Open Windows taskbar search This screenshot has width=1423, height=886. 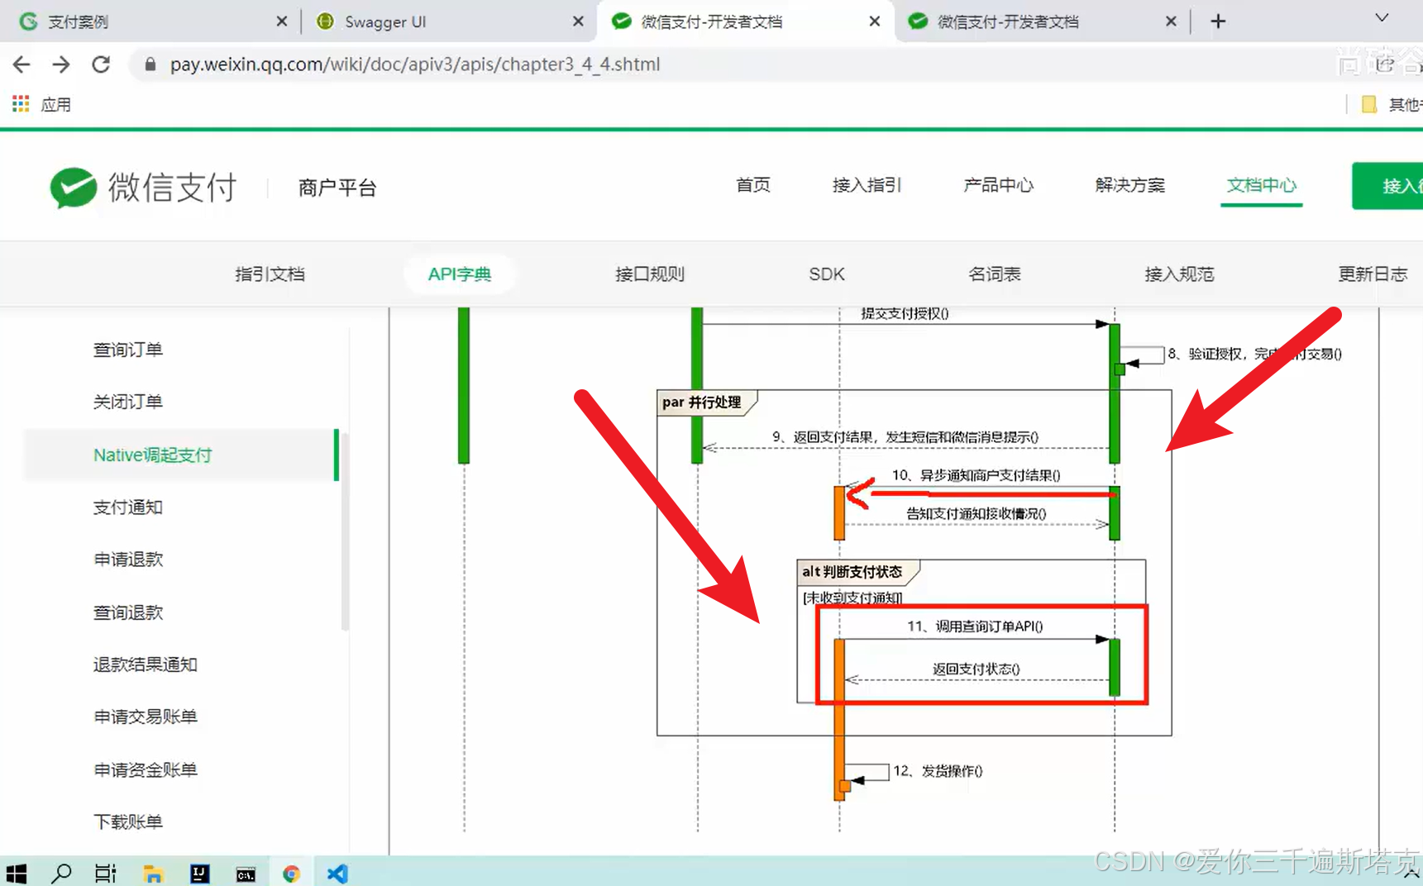(x=61, y=873)
